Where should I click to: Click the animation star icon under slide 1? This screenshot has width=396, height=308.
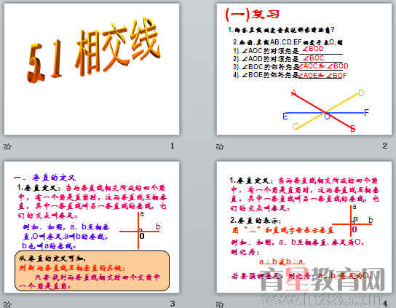point(7,146)
